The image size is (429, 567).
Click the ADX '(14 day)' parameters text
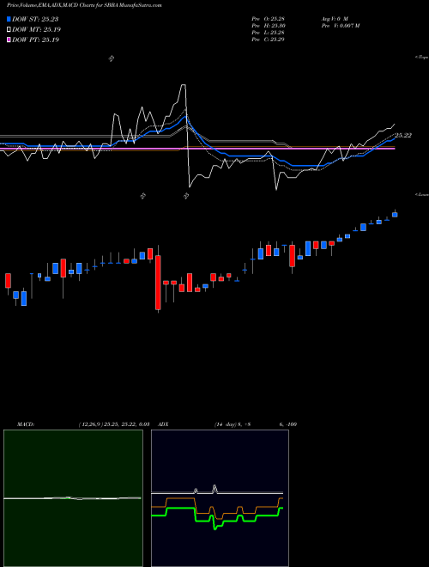(x=226, y=424)
